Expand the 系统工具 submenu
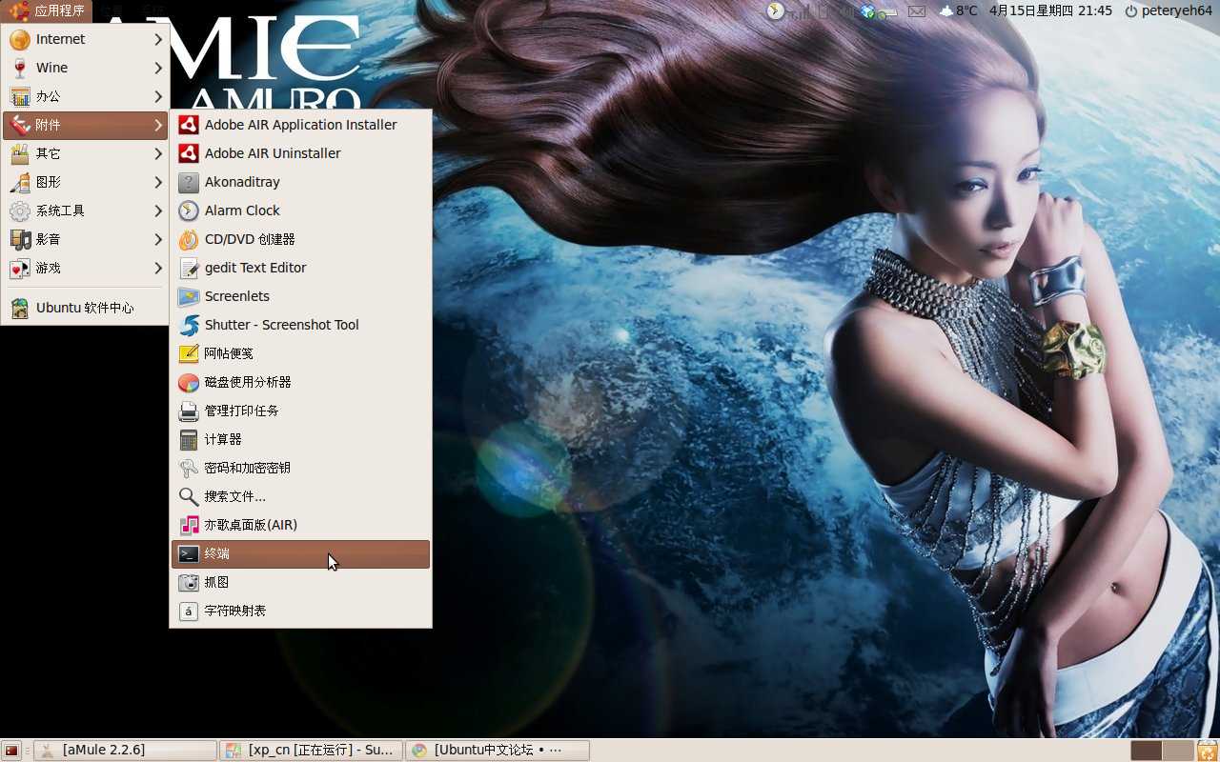Screen dimensions: 1220x762 (85, 211)
